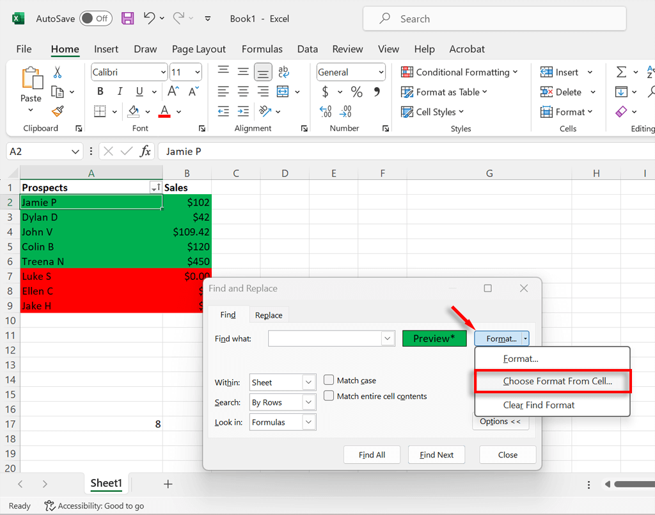This screenshot has width=655, height=515.
Task: Open the font name Calibri dropdown
Action: click(163, 72)
